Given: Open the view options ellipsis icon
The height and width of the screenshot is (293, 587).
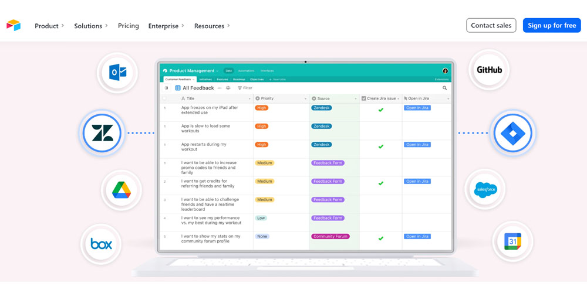Looking at the screenshot, I should [220, 88].
